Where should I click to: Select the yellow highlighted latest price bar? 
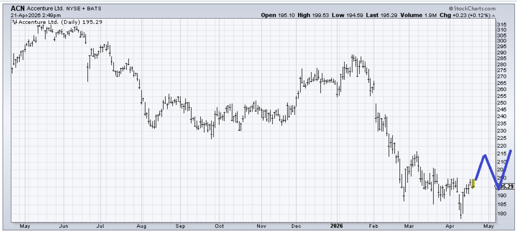[473, 184]
